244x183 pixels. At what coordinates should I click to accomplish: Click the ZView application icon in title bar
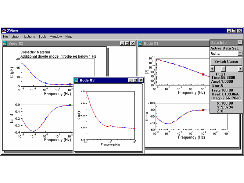pyautogui.click(x=4, y=31)
